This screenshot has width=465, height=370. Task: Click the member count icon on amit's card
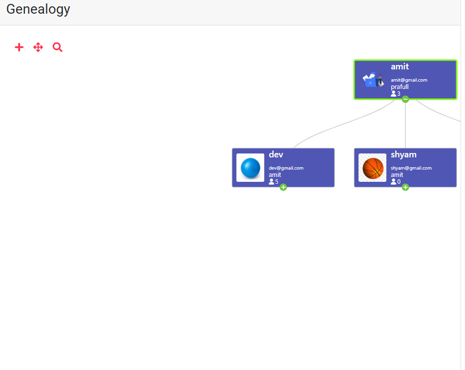(394, 94)
